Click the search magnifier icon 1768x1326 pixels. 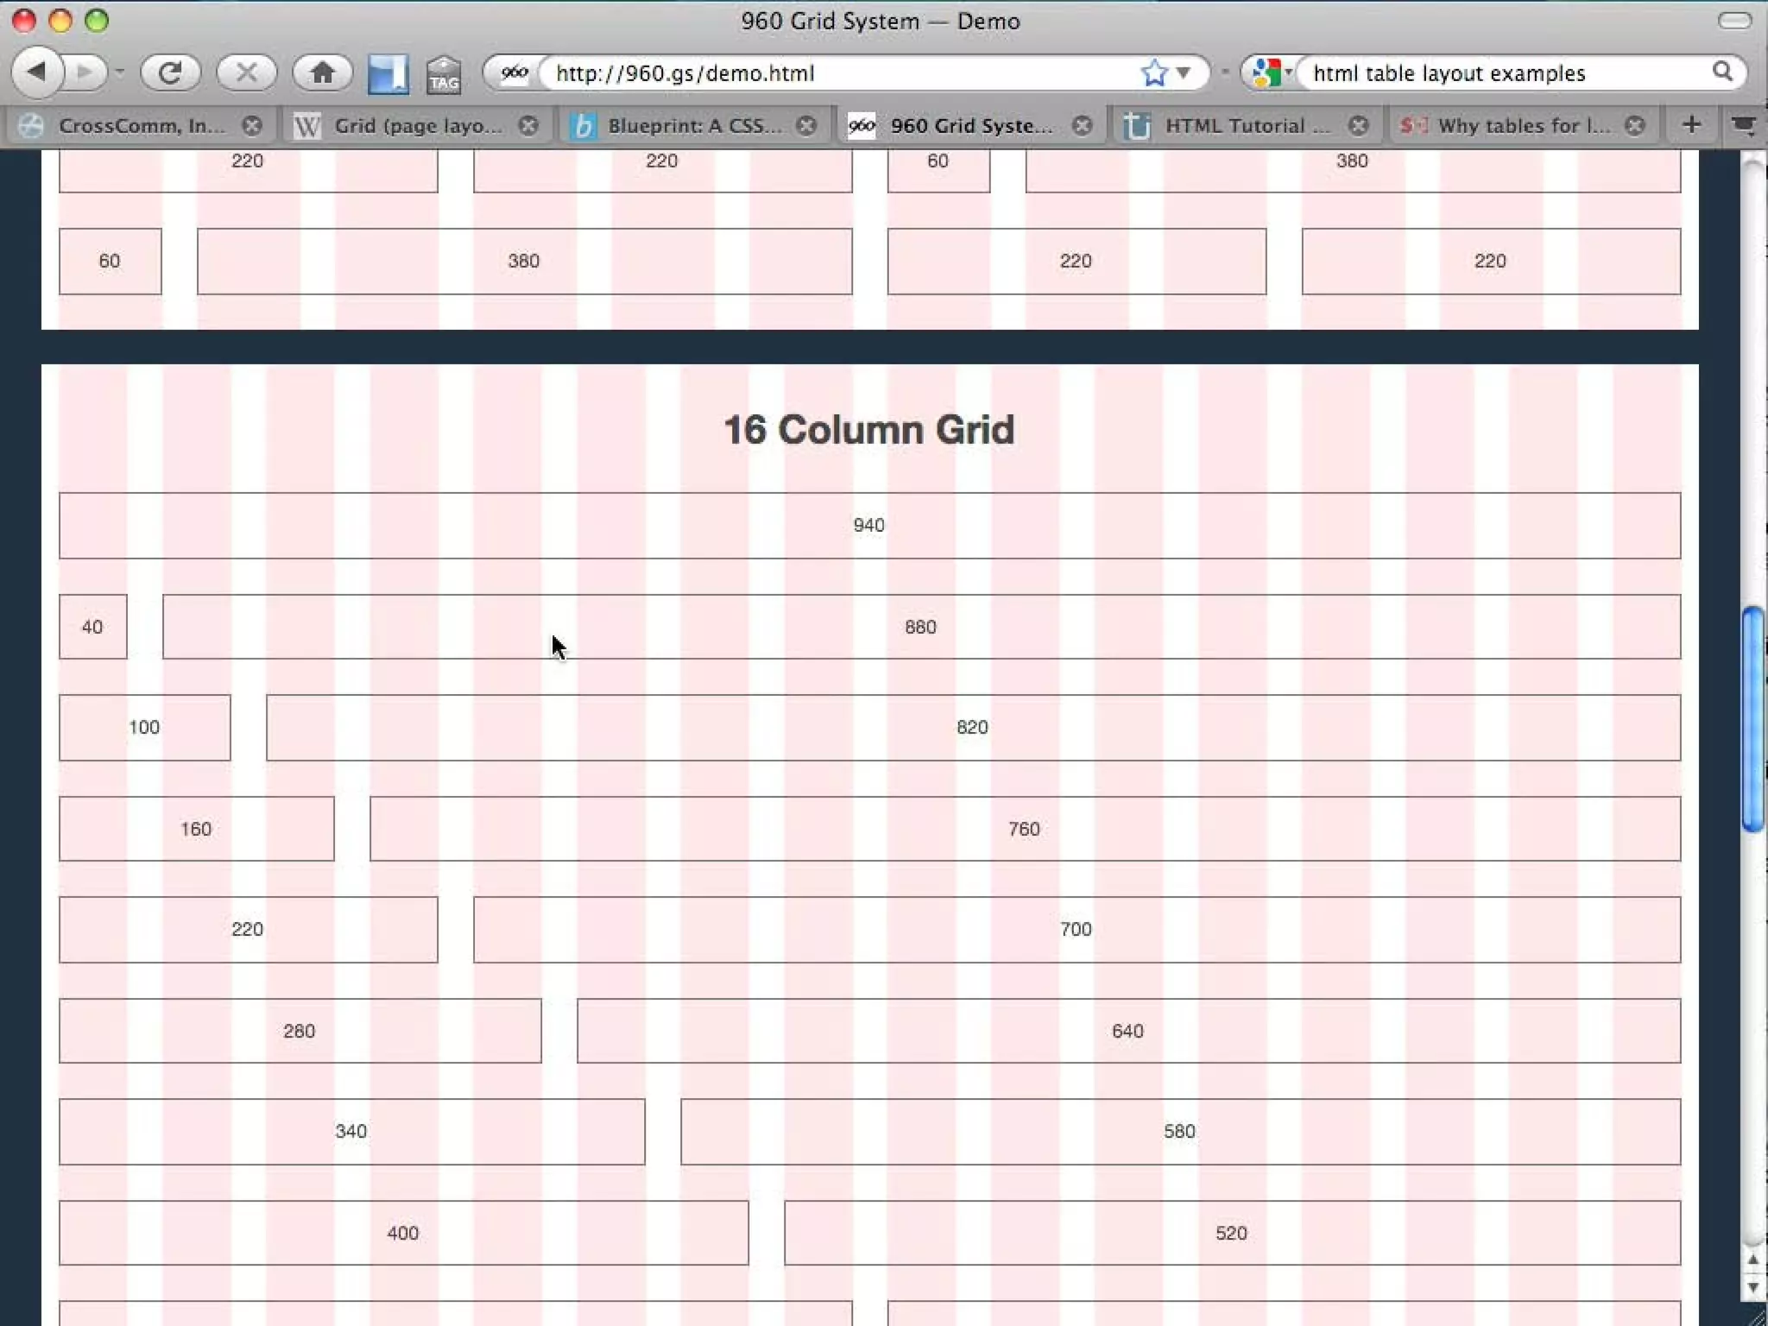pyautogui.click(x=1722, y=73)
